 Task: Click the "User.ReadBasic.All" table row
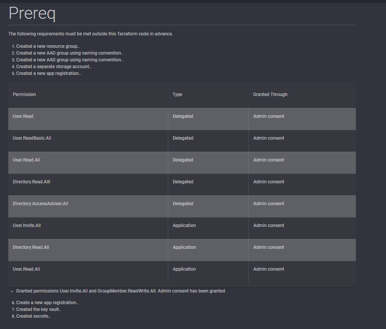[32, 138]
